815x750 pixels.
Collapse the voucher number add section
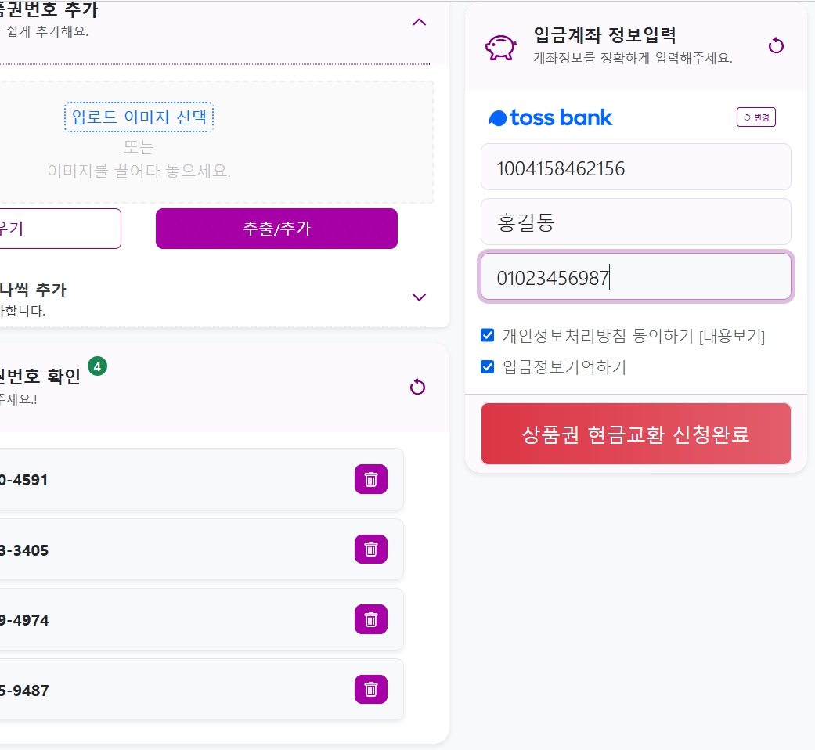pos(419,23)
